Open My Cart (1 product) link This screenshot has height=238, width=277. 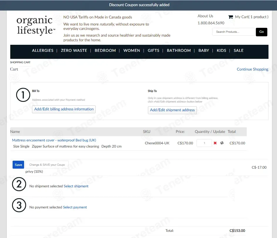coord(251,17)
